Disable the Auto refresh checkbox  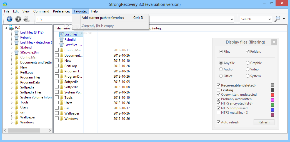pos(218,122)
